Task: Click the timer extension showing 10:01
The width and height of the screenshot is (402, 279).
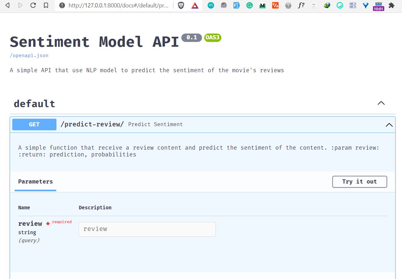Action: click(378, 6)
